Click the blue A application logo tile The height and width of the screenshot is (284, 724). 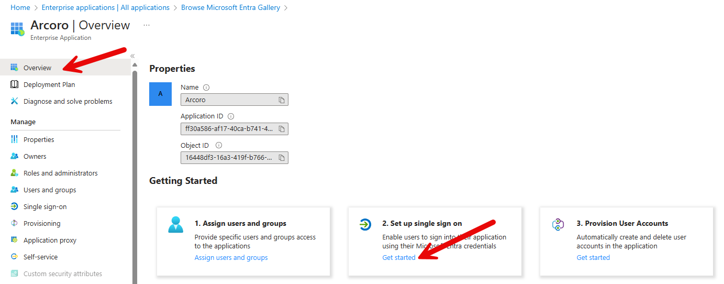tap(161, 94)
